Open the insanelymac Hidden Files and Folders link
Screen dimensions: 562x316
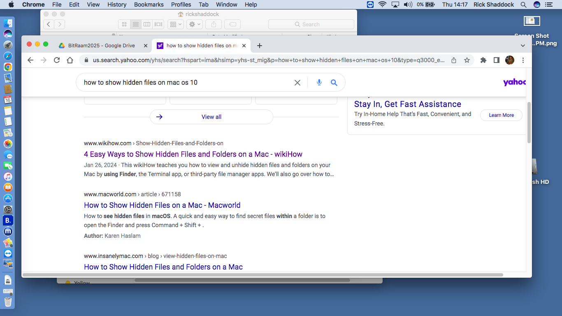(163, 267)
